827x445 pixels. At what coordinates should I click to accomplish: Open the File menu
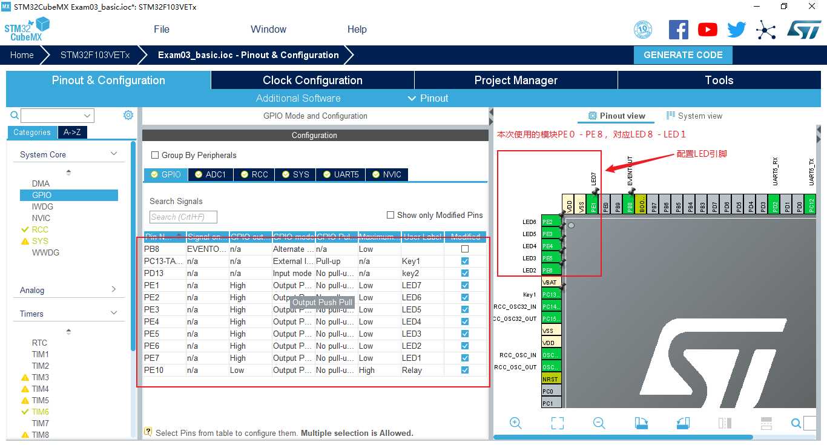(x=162, y=29)
